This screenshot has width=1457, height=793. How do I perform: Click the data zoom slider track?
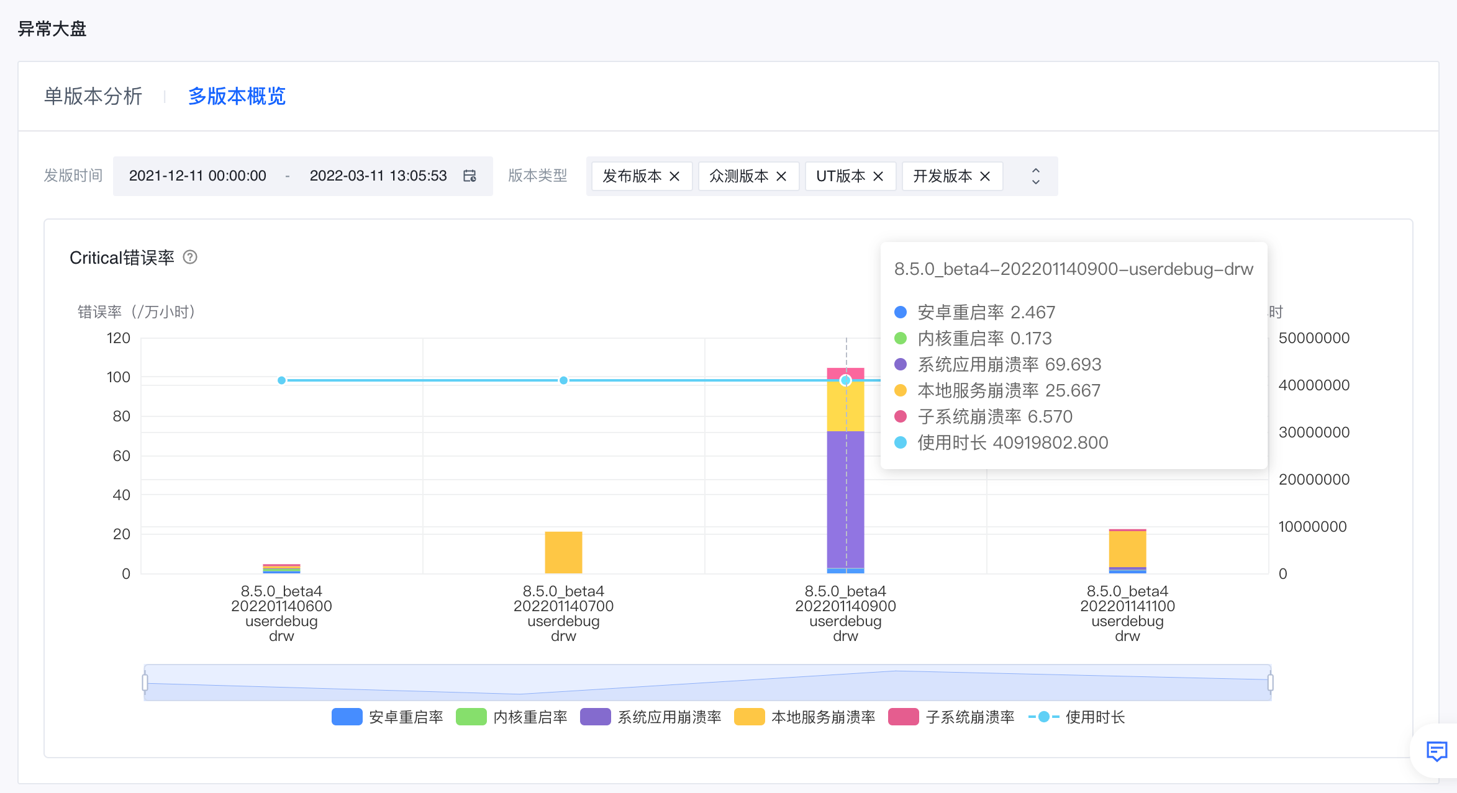(707, 683)
